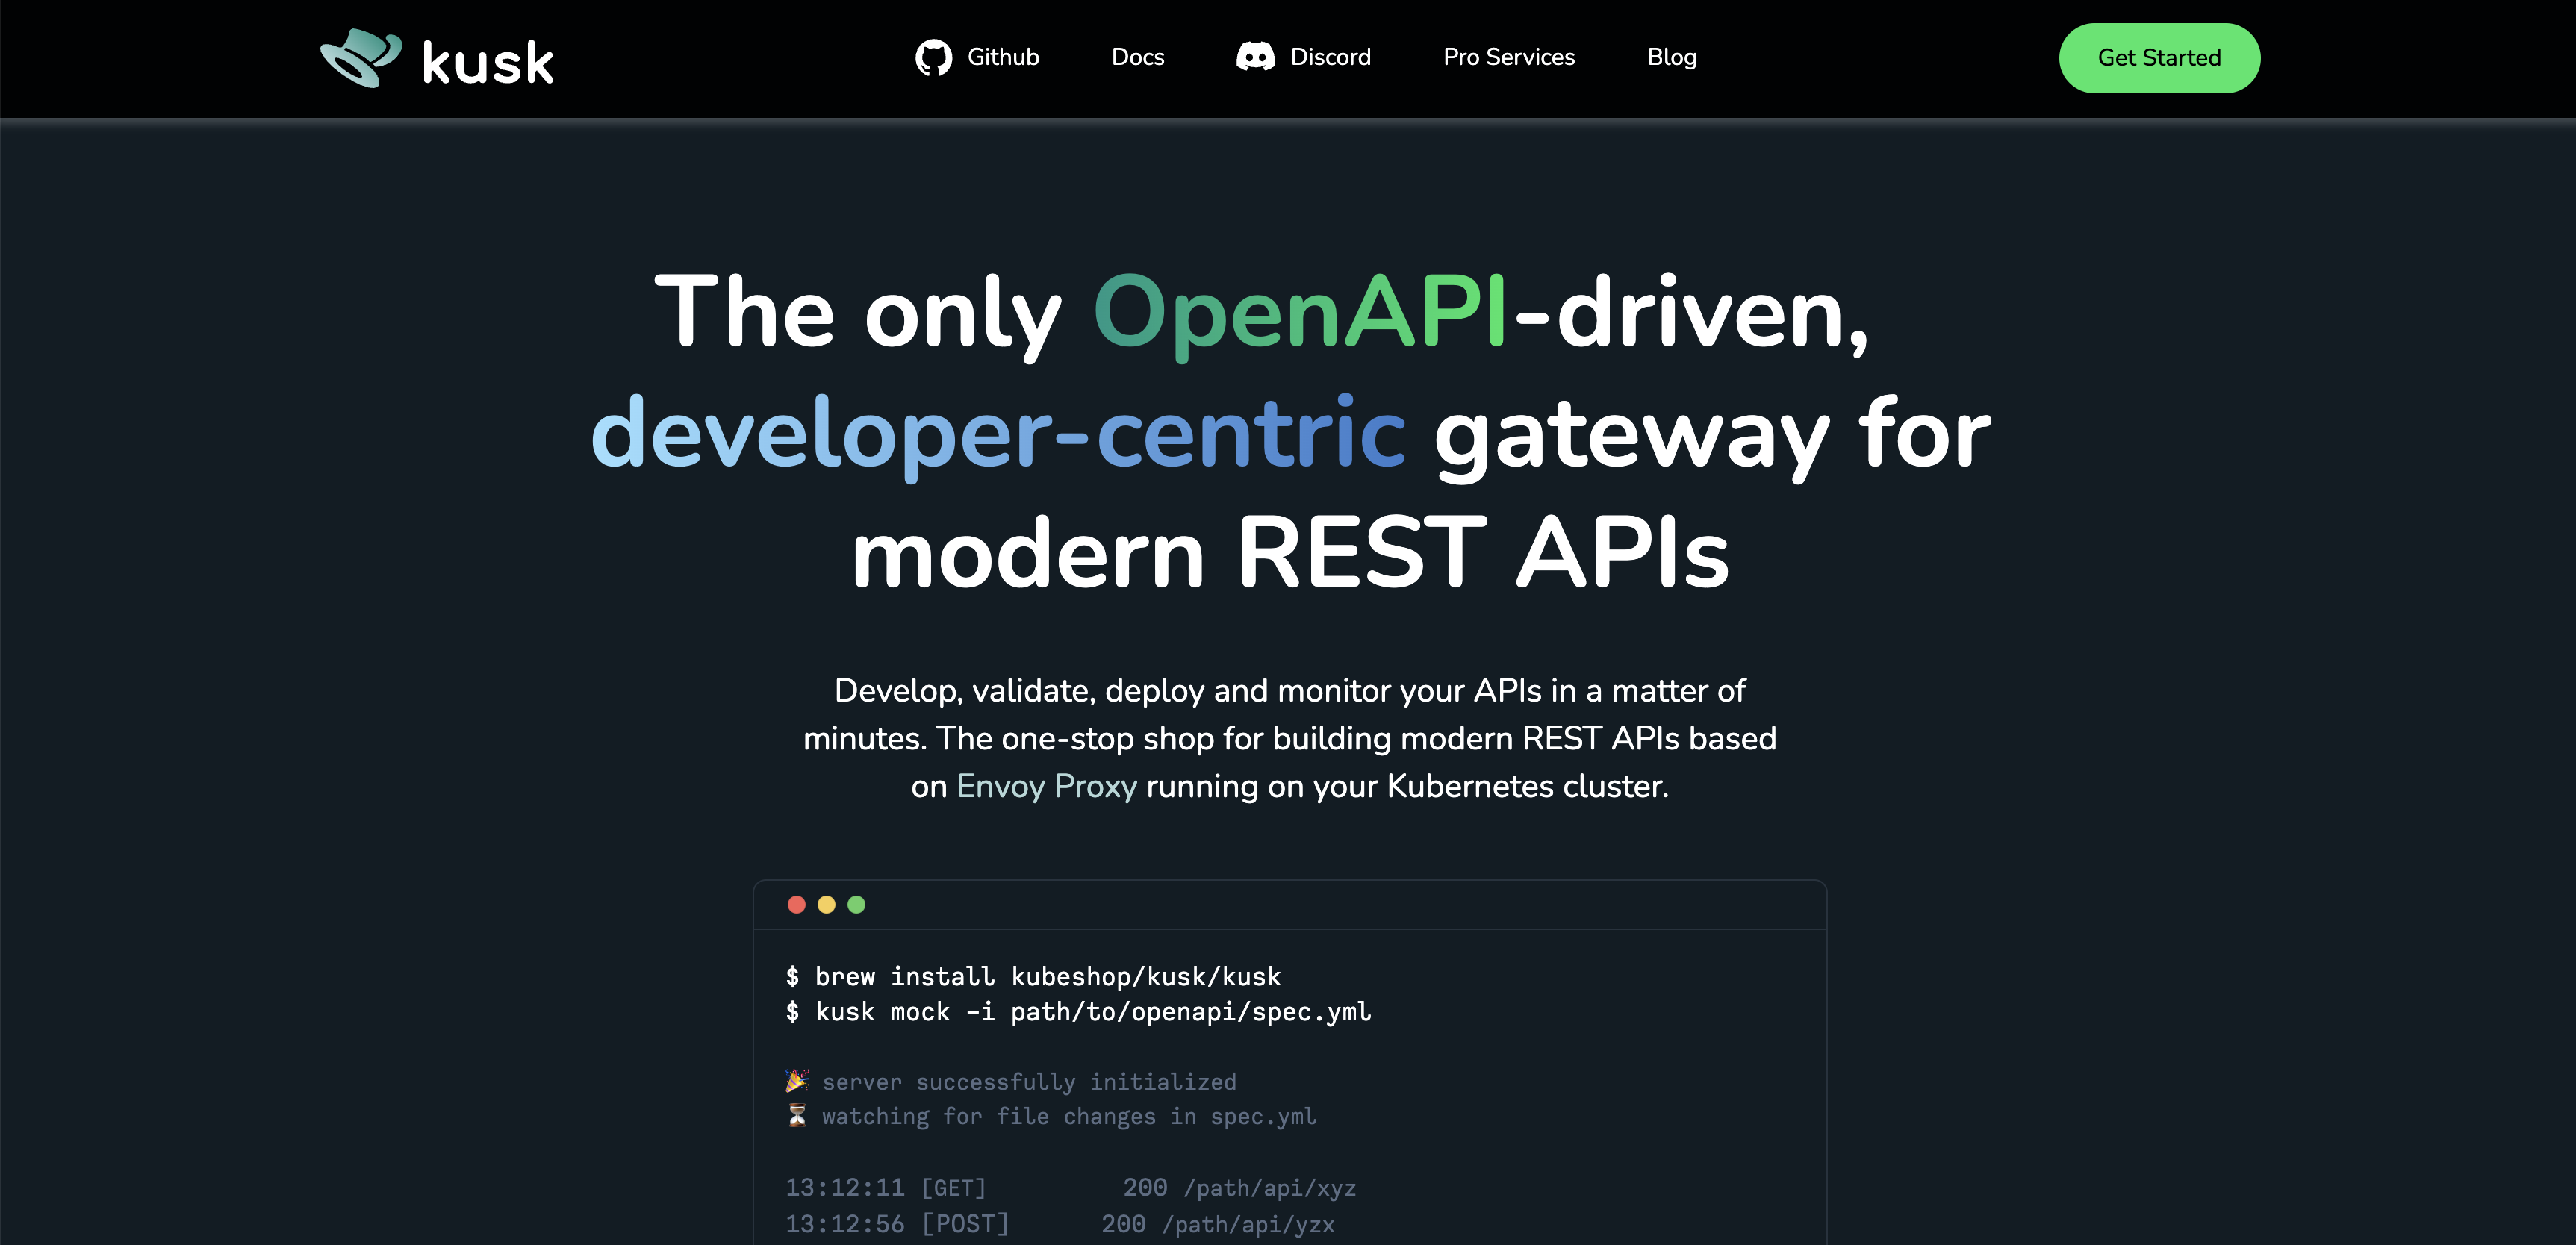
Task: Open Pro Services in navigation
Action: 1508,57
